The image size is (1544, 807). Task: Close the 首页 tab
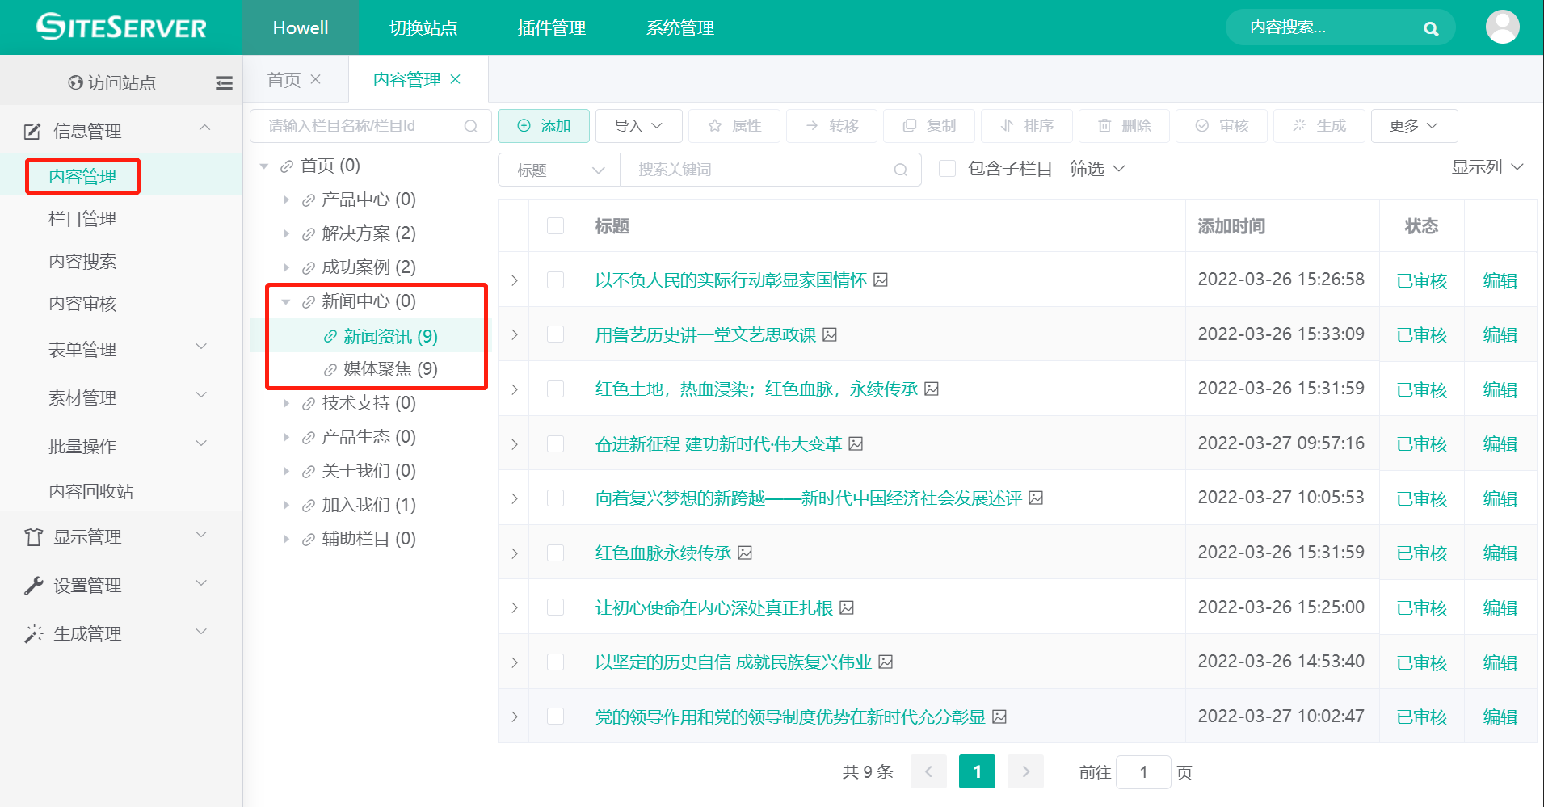(x=316, y=79)
